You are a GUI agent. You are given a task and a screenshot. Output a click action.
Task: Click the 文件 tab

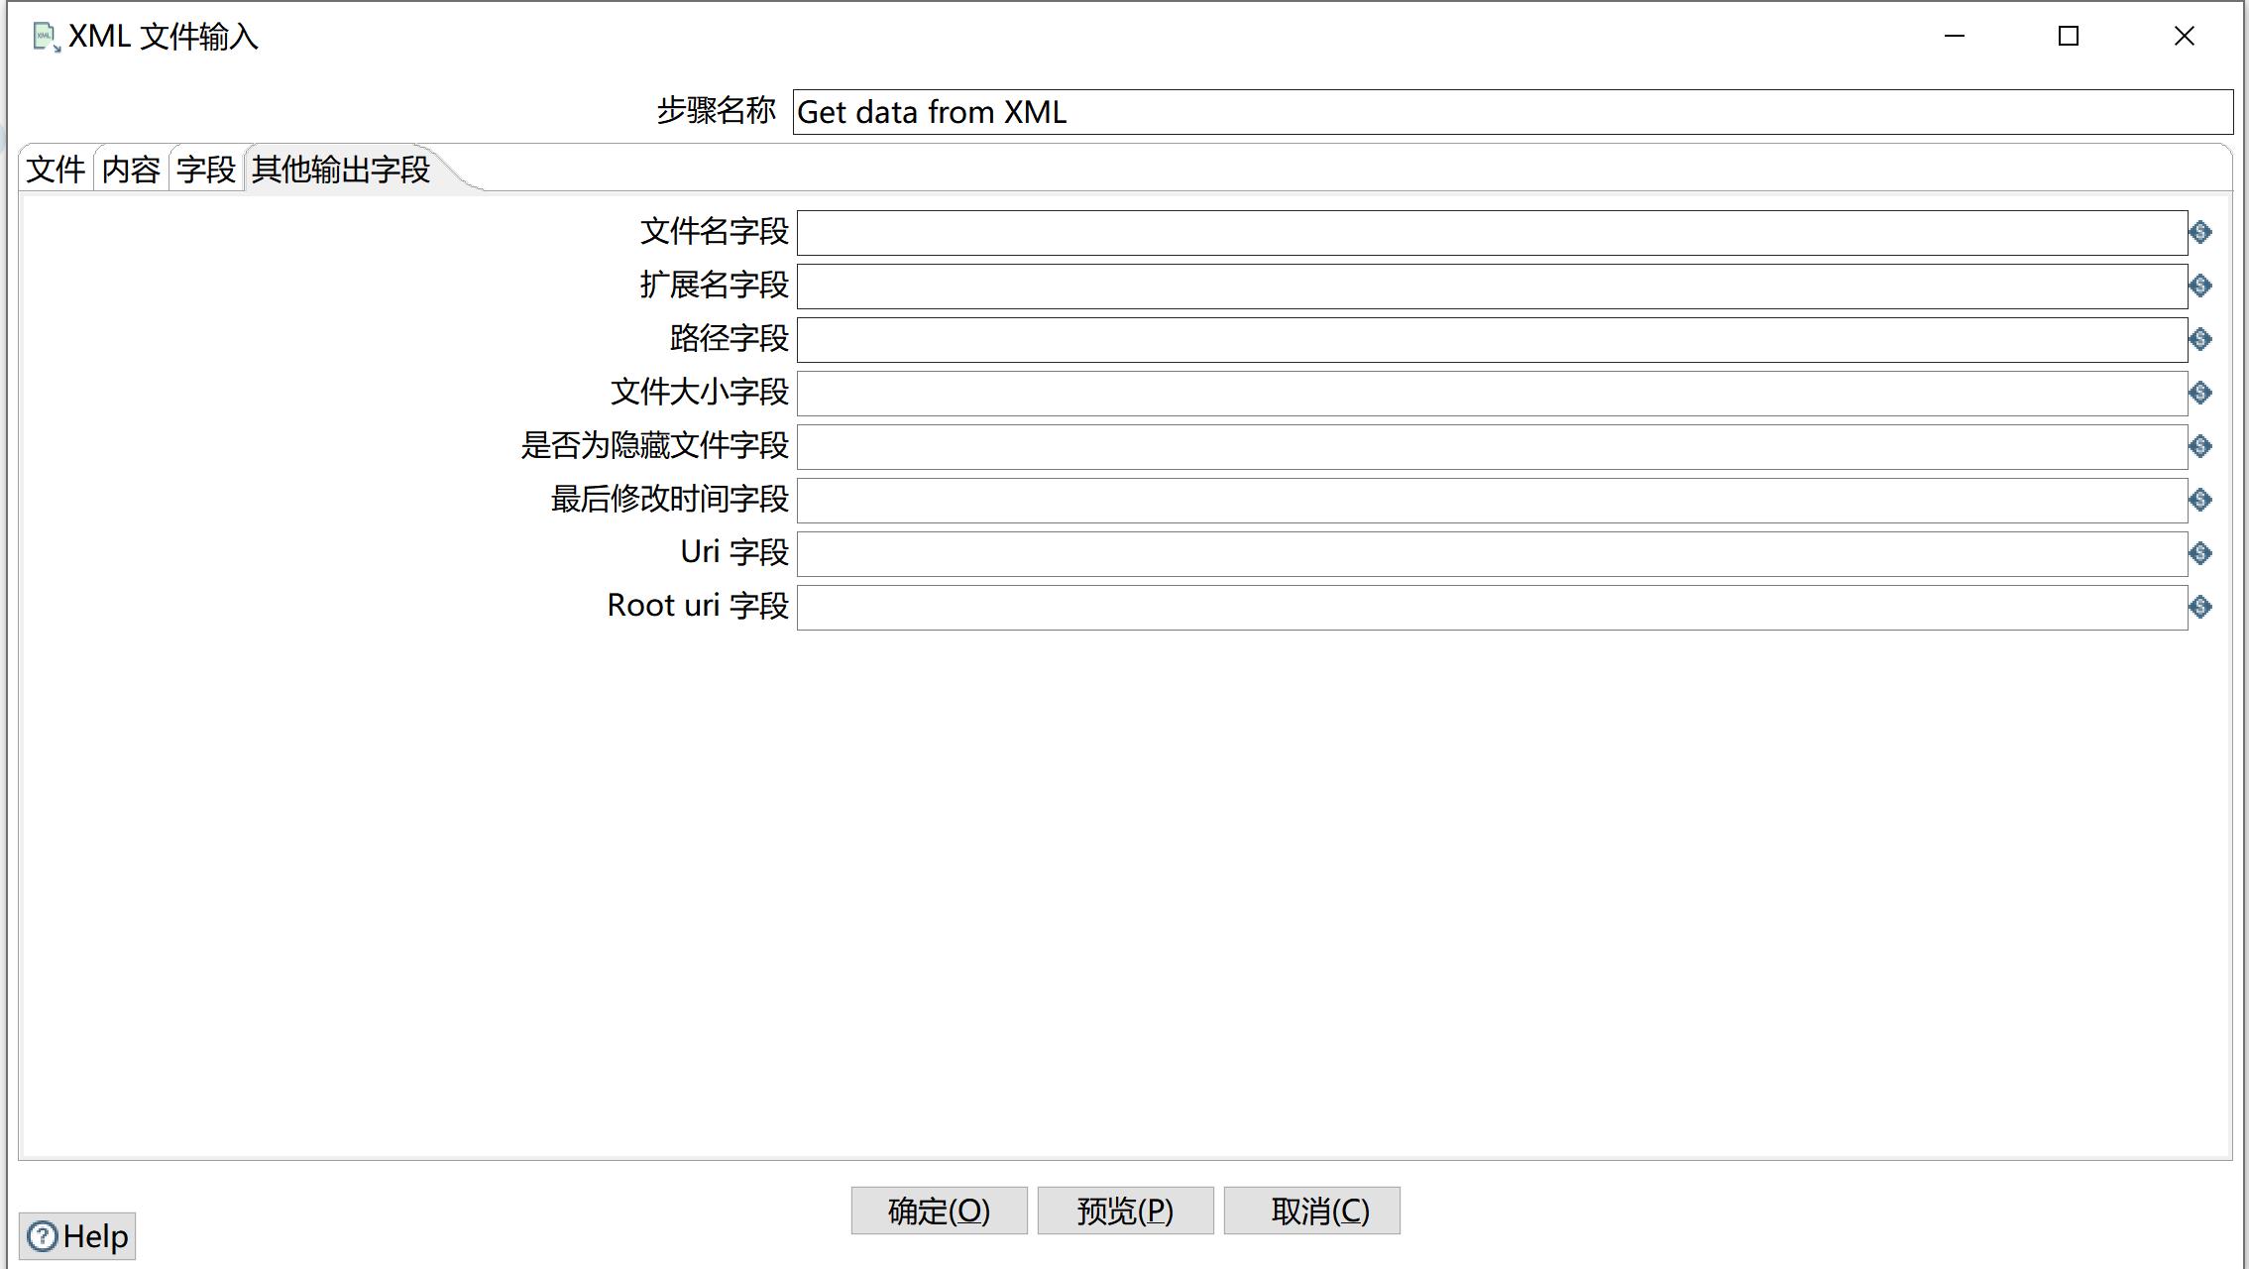pyautogui.click(x=56, y=170)
